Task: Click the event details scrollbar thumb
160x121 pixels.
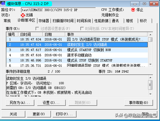Action: coord(150,85)
